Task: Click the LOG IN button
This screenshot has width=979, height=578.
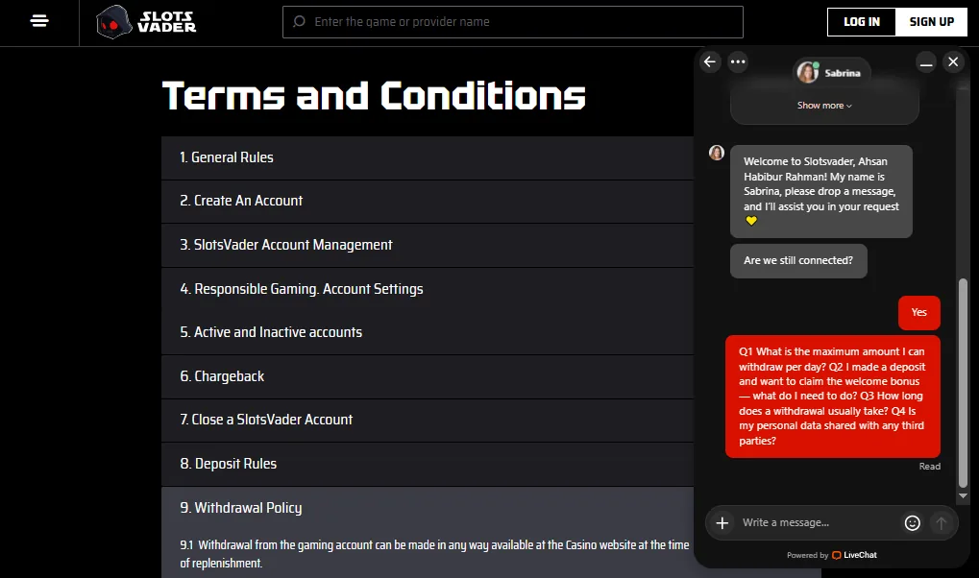Action: tap(862, 22)
